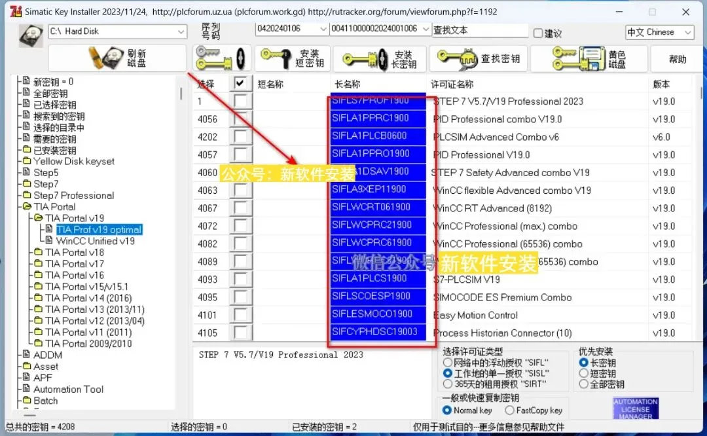
Task: Click the SIFLA1PPRC1900 long name cell
Action: (x=378, y=118)
